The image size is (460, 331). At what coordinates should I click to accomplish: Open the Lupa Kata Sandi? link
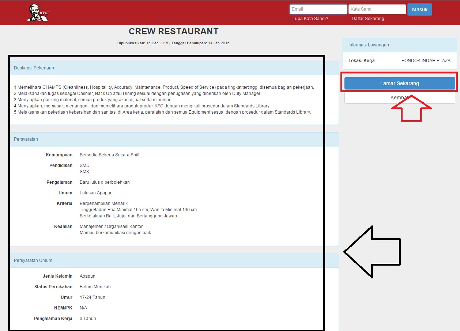pyautogui.click(x=310, y=18)
